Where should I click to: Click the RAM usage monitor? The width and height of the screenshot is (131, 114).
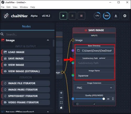pyautogui.click(x=107, y=16)
